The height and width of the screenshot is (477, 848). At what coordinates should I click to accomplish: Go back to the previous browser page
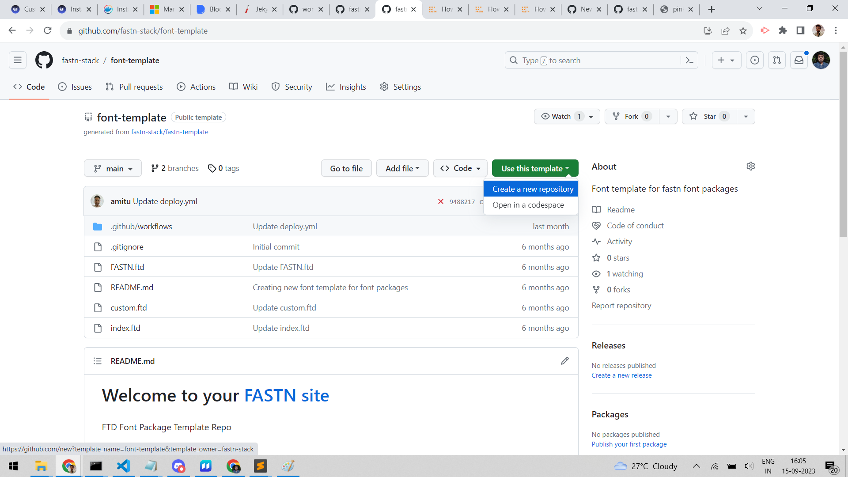pyautogui.click(x=12, y=30)
